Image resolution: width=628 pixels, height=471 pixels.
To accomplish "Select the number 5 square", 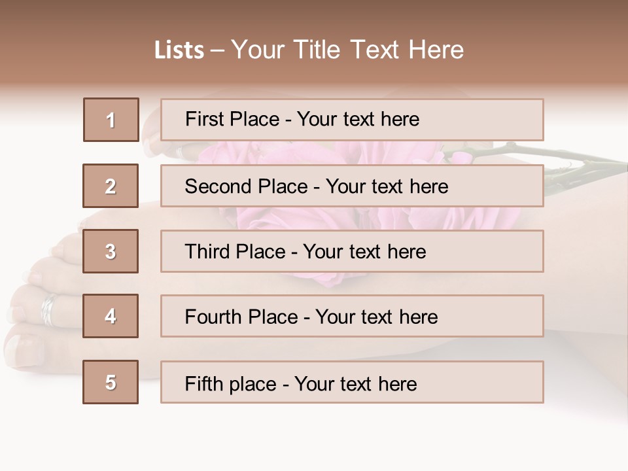I will coord(111,382).
